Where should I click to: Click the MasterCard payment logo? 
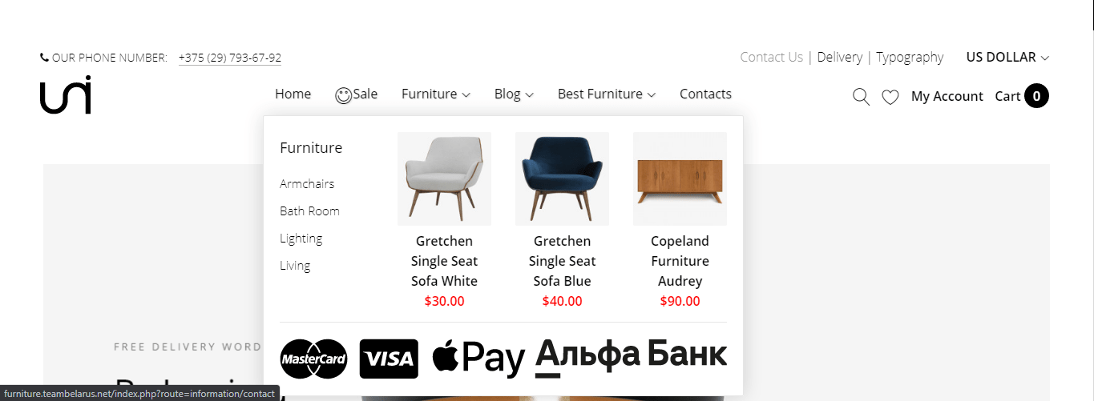(x=314, y=359)
